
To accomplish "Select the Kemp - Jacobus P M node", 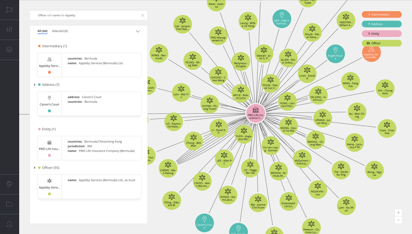I will click(x=355, y=143).
